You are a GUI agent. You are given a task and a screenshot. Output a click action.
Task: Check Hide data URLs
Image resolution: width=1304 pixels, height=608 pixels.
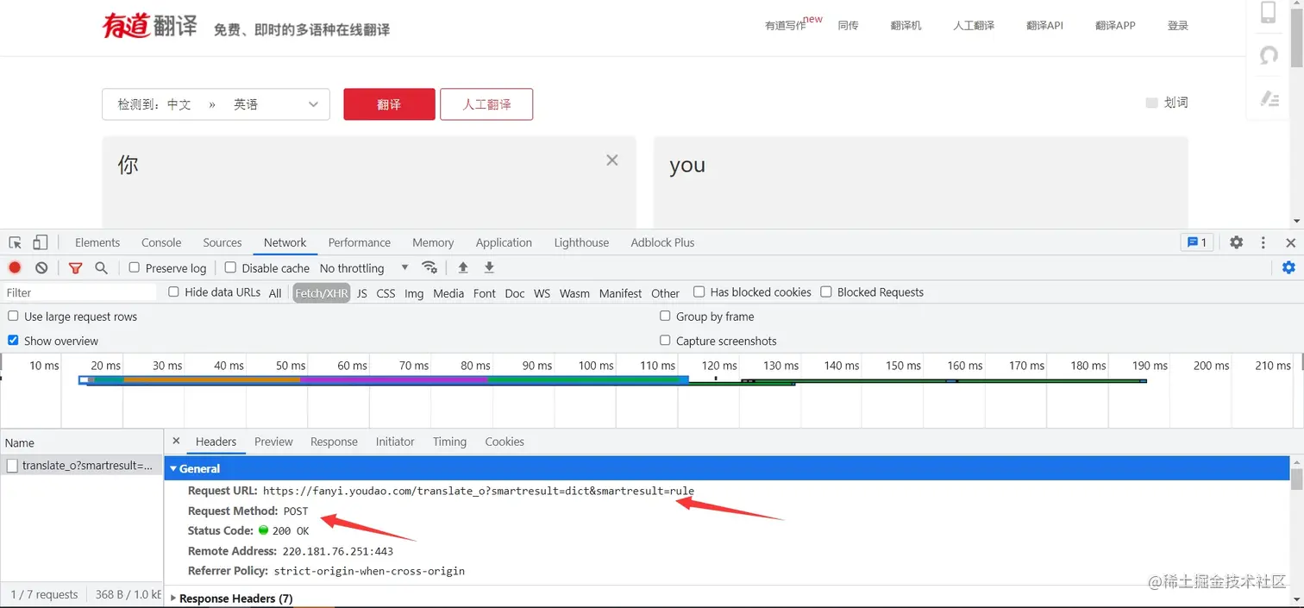click(x=173, y=291)
